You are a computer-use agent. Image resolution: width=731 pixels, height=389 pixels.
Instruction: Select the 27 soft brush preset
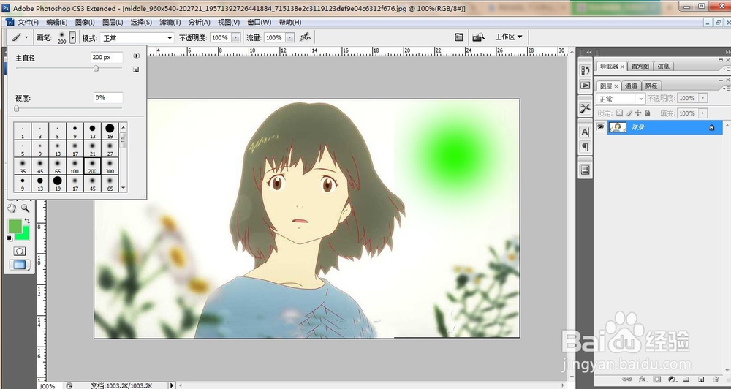coord(110,148)
